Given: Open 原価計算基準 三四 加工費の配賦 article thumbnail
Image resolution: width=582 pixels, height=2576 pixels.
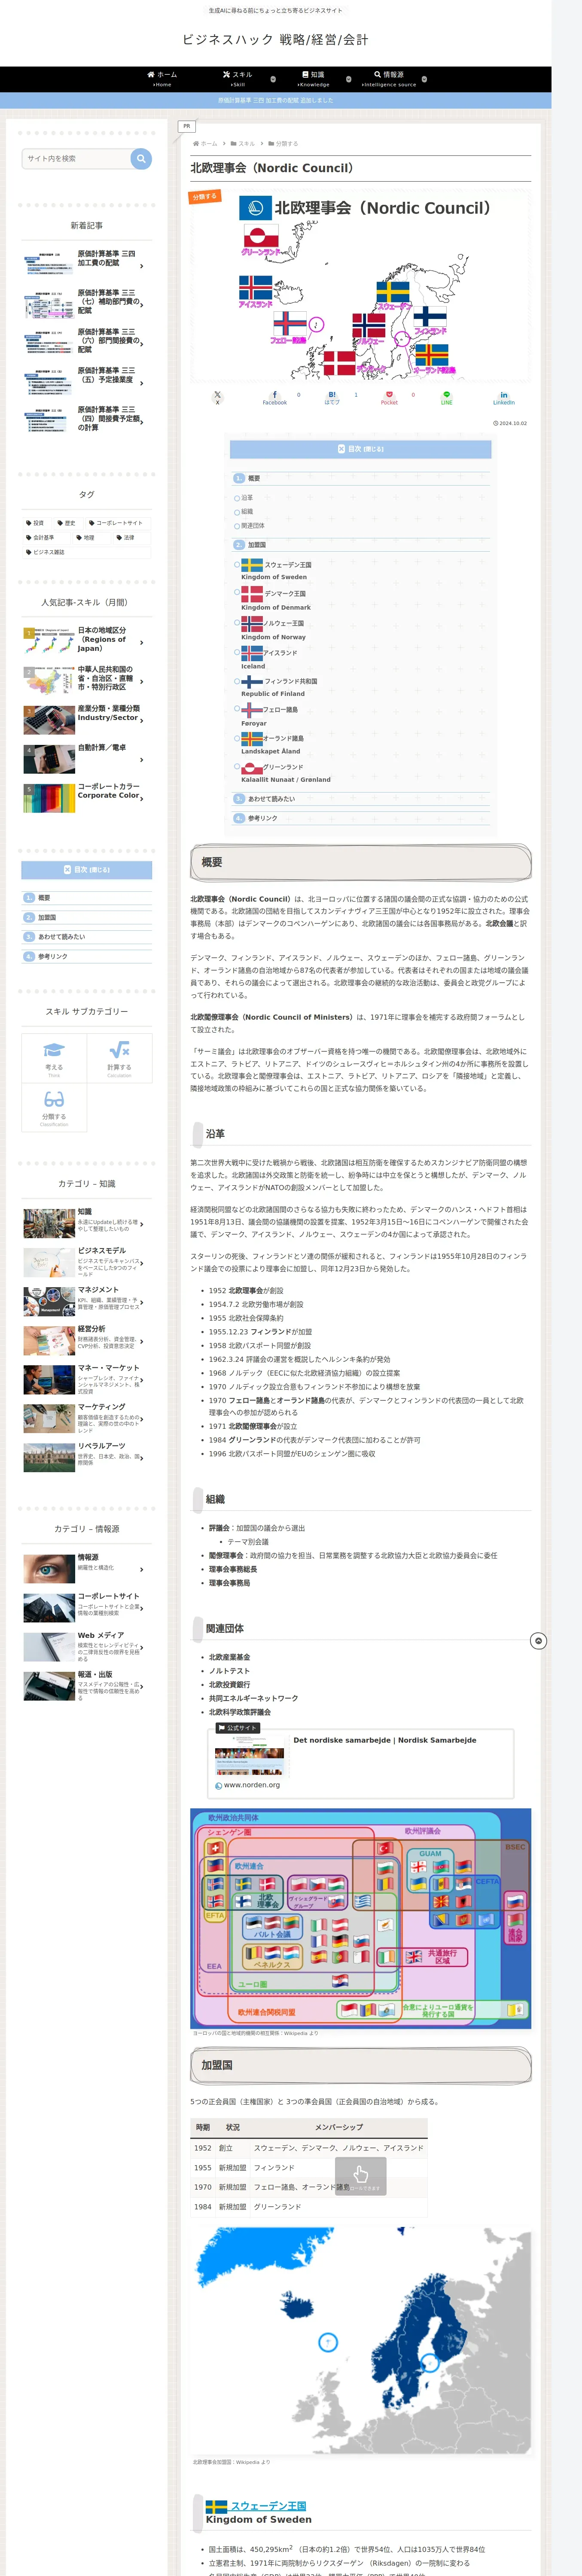Looking at the screenshot, I should click(48, 264).
